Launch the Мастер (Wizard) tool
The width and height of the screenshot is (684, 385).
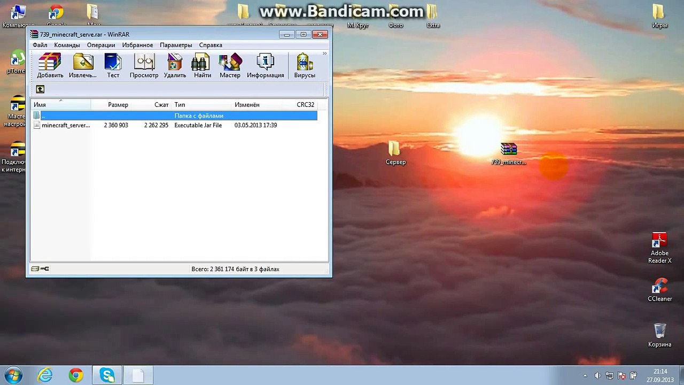pyautogui.click(x=230, y=66)
